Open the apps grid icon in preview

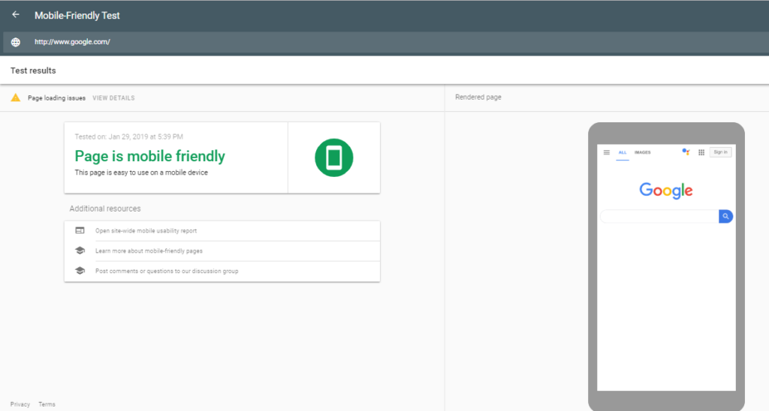tap(701, 152)
